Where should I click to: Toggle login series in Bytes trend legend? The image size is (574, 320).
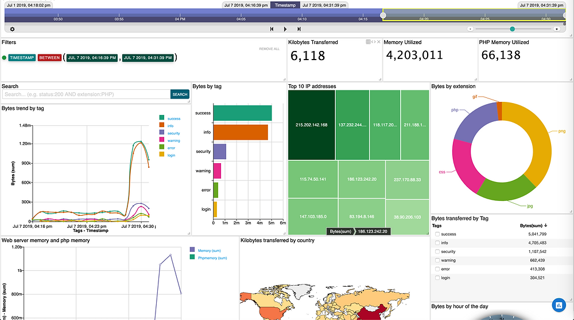167,155
